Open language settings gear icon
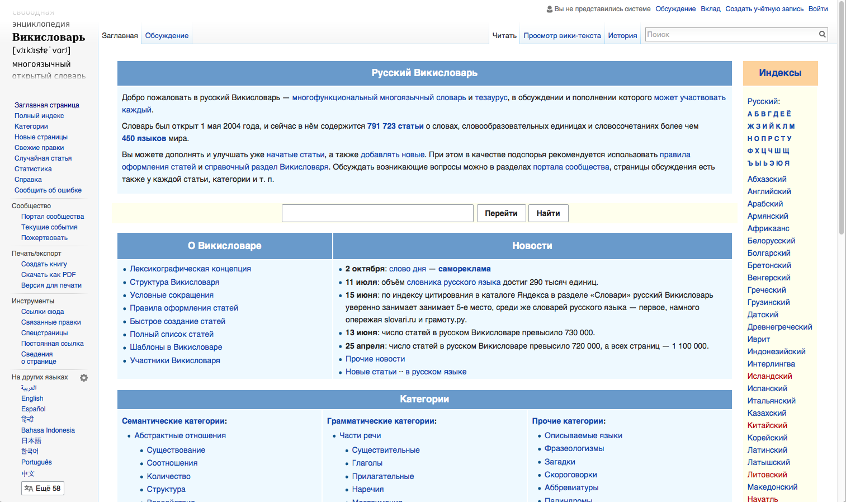The width and height of the screenshot is (846, 502). click(84, 378)
